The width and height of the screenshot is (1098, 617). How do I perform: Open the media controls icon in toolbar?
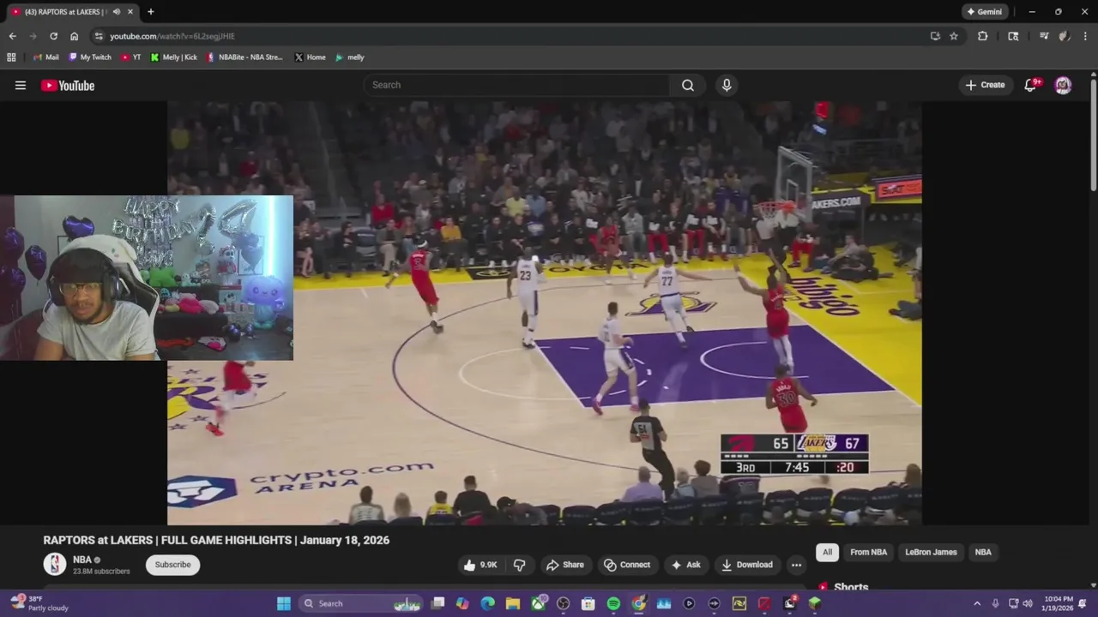[1044, 36]
